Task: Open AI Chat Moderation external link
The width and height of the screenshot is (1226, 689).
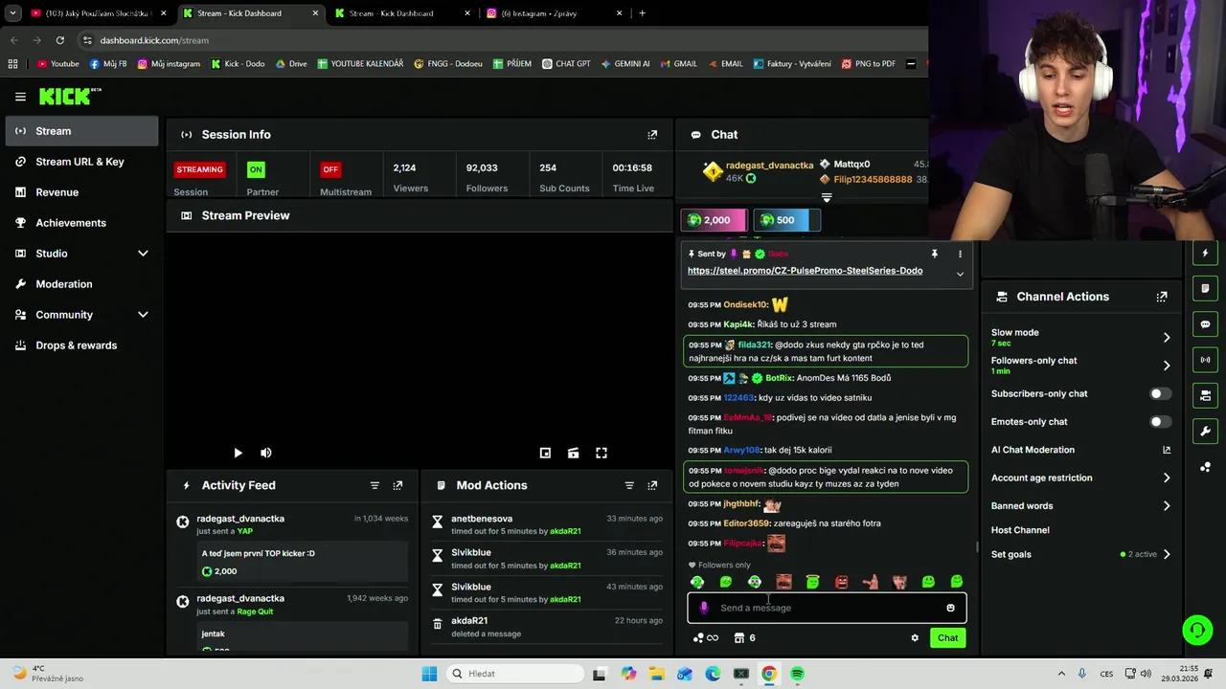Action: pos(1167,450)
